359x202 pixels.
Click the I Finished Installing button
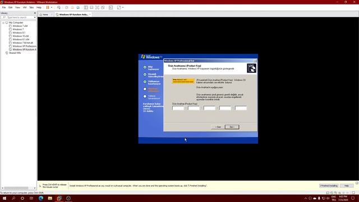point(329,186)
